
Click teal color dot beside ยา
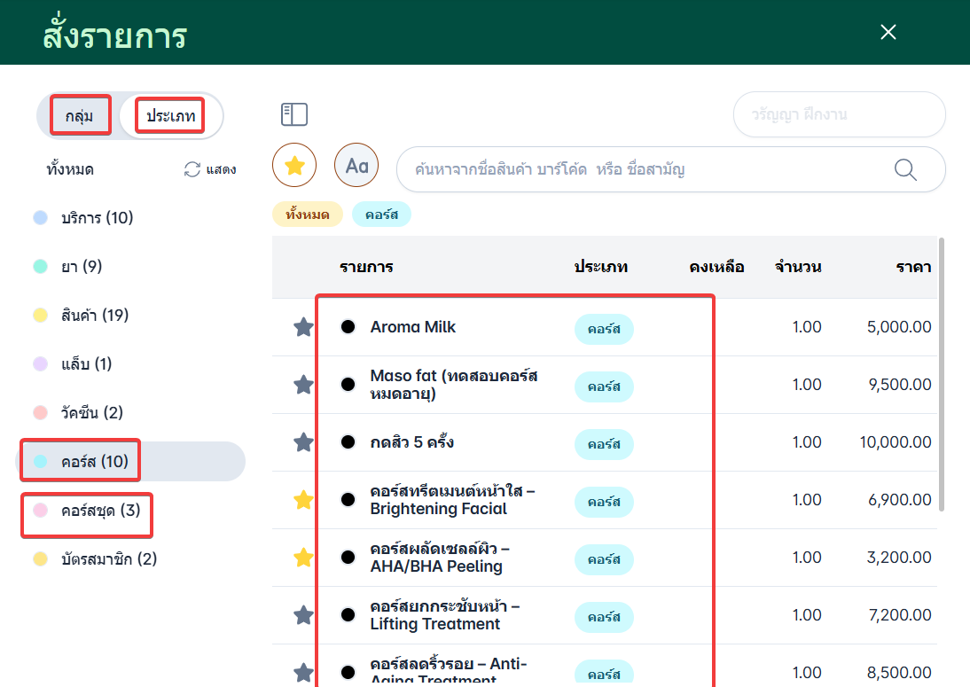(x=40, y=267)
